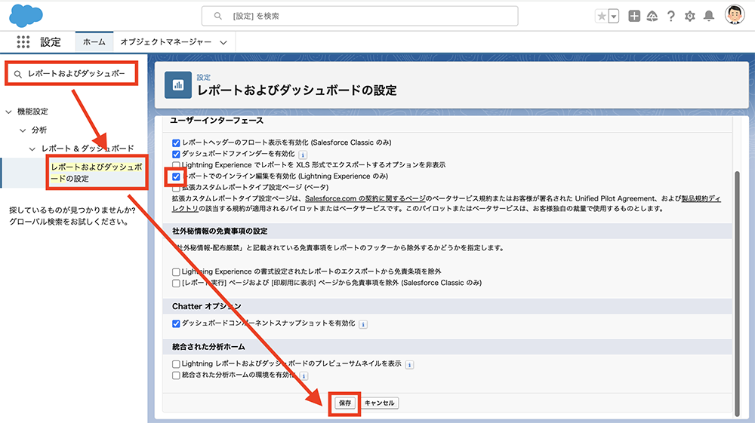Click the 設定 breadcrumb link
755x423 pixels.
(203, 77)
